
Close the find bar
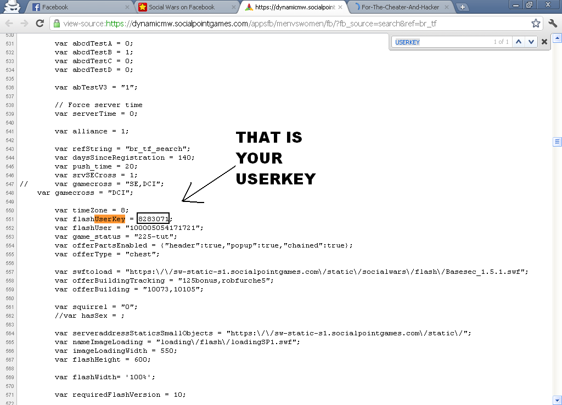[x=544, y=42]
